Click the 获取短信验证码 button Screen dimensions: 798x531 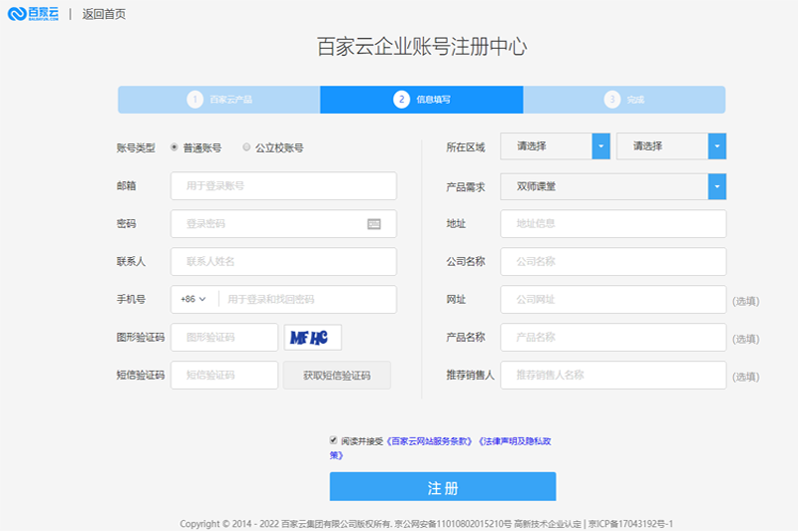337,376
